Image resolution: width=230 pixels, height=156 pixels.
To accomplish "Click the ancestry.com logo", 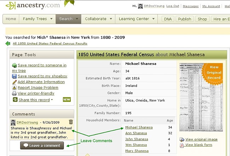I will point(33,5).
